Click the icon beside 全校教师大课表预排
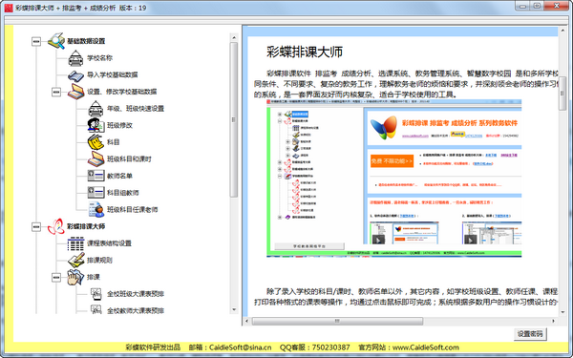 (95, 310)
